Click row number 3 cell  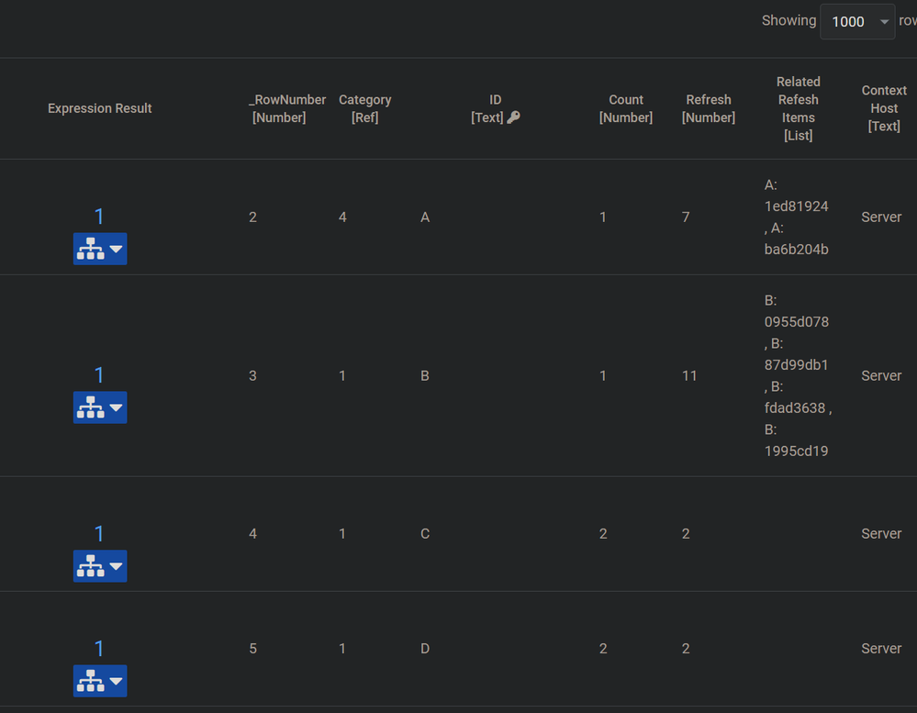pos(252,376)
